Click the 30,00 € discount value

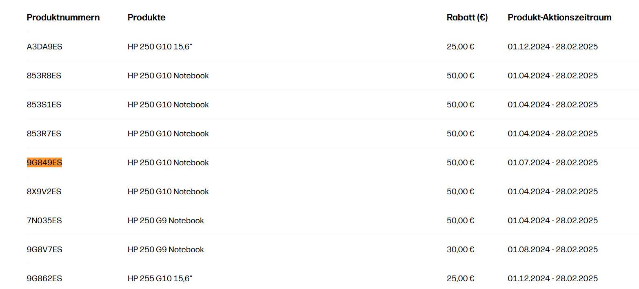coord(460,250)
